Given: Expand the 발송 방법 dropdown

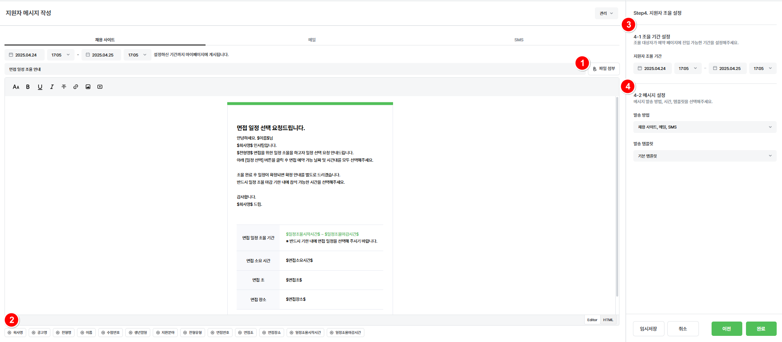Looking at the screenshot, I should pyautogui.click(x=704, y=127).
